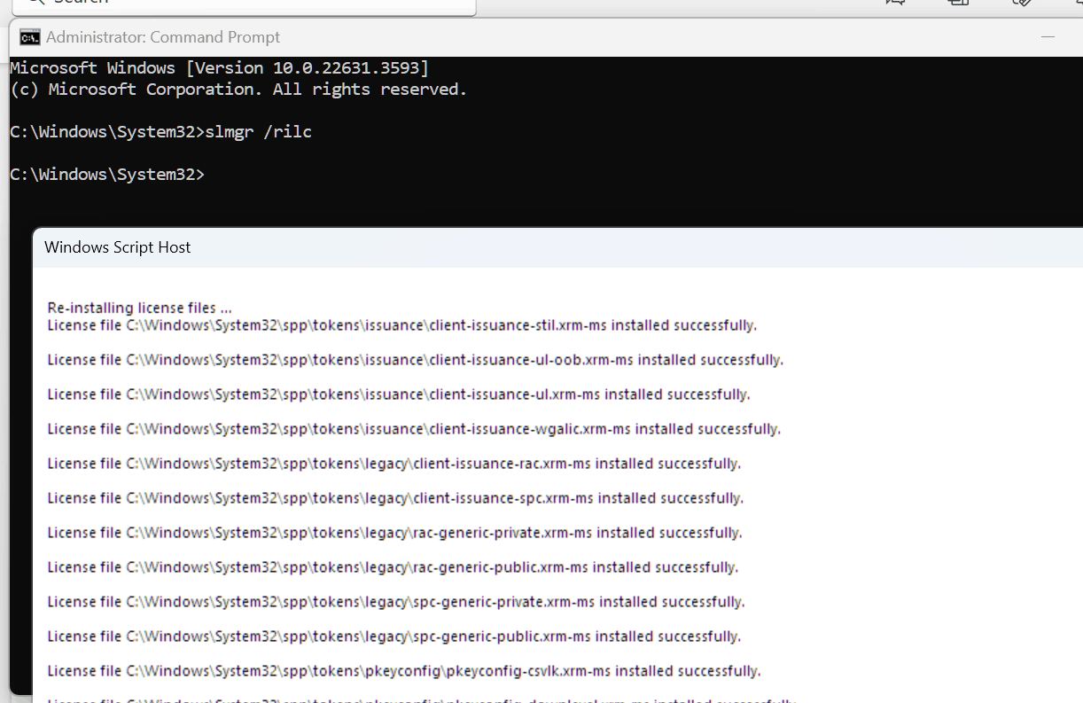Click the "Windows Script Host" dialog title
The image size is (1083, 703).
point(118,247)
